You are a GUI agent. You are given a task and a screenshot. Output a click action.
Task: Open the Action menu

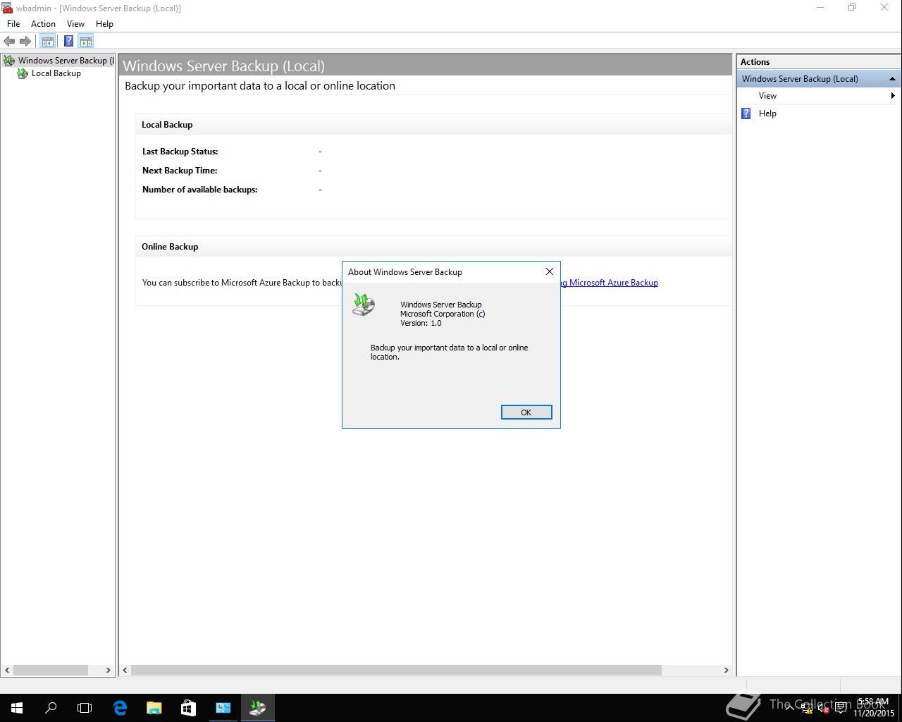click(43, 24)
